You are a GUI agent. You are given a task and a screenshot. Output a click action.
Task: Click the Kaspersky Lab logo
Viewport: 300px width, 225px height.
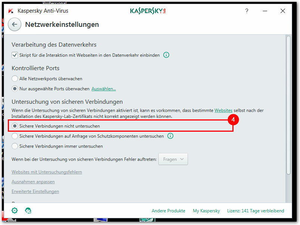[148, 11]
